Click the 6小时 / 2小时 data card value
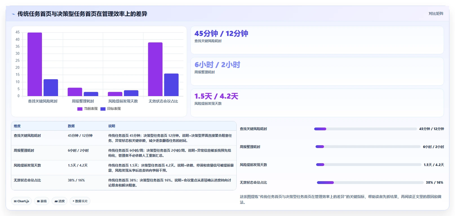Viewport: 455px width, 216px height. point(217,65)
